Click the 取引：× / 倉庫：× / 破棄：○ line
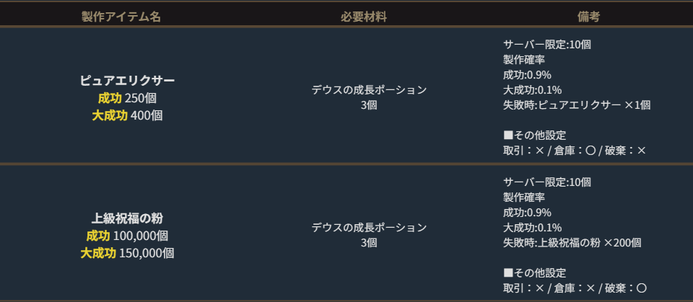 tap(575, 288)
